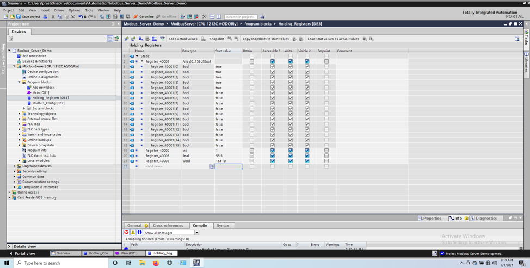Open the Project menu

pyautogui.click(x=9, y=10)
